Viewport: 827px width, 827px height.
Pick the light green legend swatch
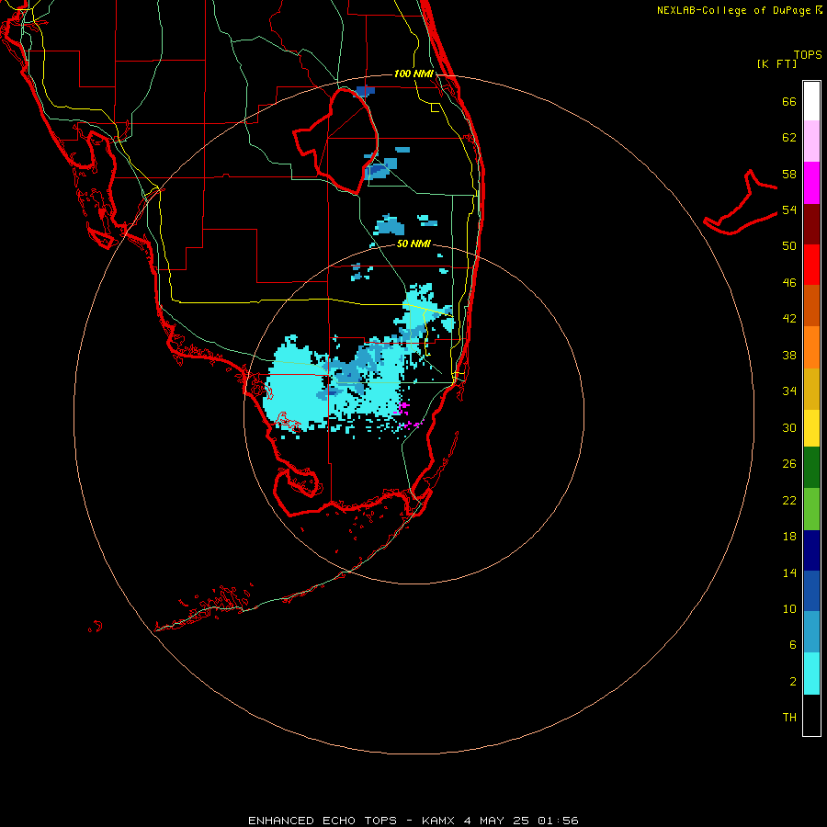point(811,509)
